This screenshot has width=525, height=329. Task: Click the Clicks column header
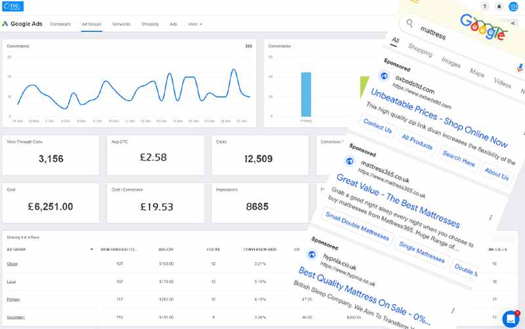(x=213, y=250)
